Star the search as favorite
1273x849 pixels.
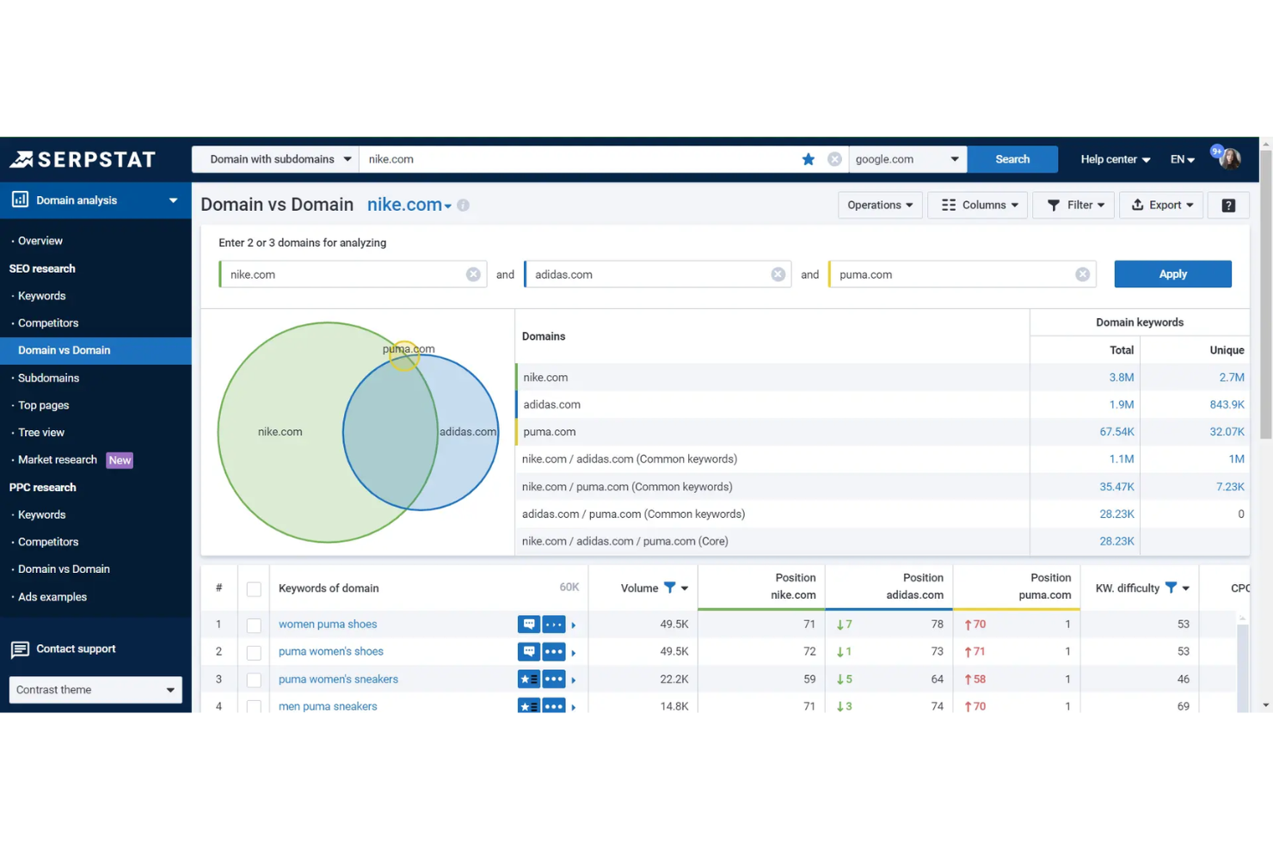809,158
